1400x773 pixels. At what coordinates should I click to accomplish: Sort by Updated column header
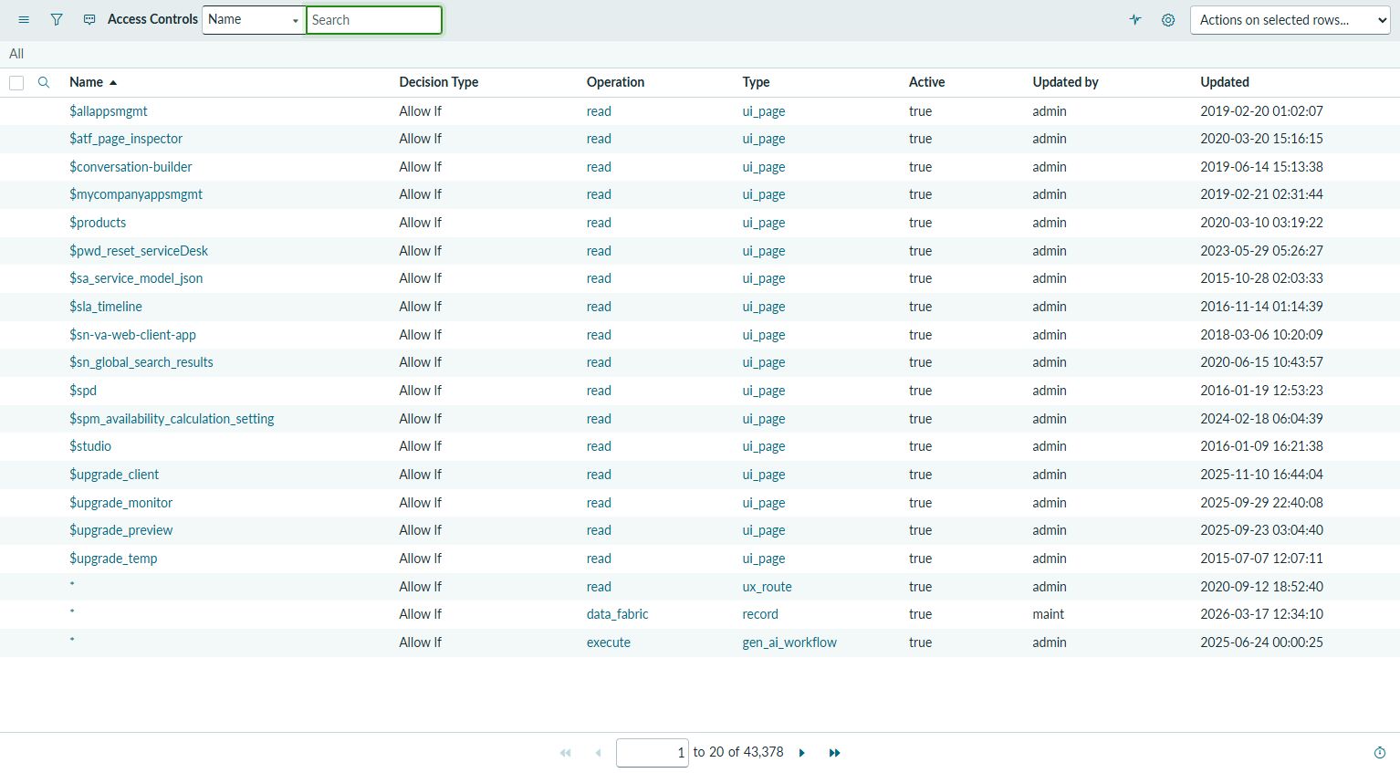1225,82
